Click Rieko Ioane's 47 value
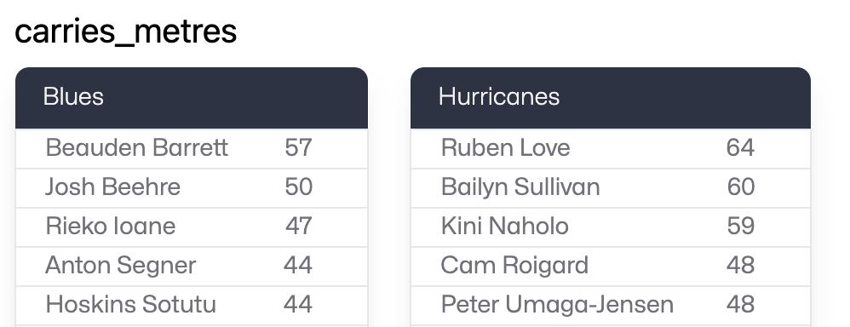 click(x=299, y=227)
